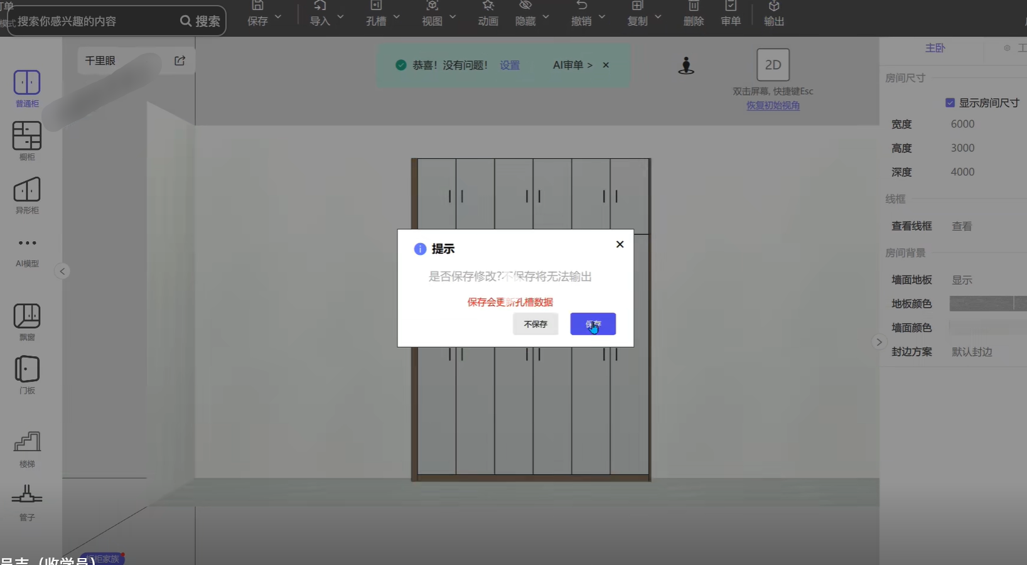Collapse the right panel with the chevron
Screen dimensions: 1027x565
point(879,342)
